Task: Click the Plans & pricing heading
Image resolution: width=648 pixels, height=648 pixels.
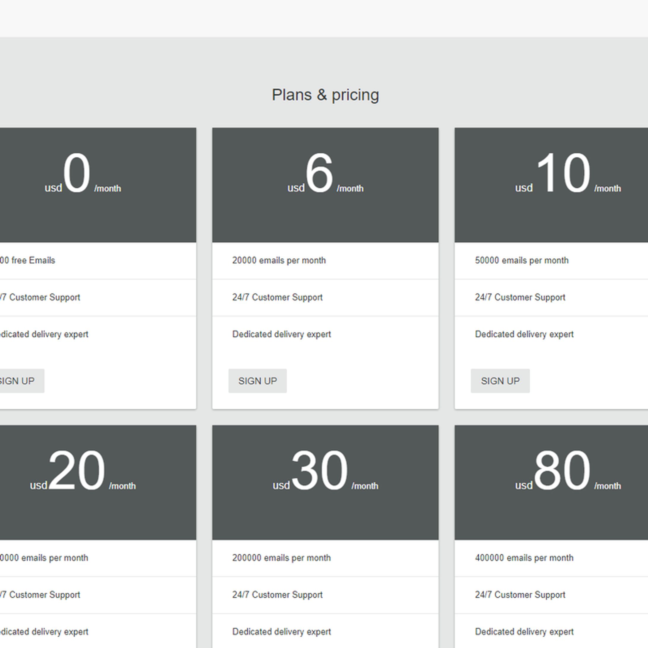Action: pos(325,95)
